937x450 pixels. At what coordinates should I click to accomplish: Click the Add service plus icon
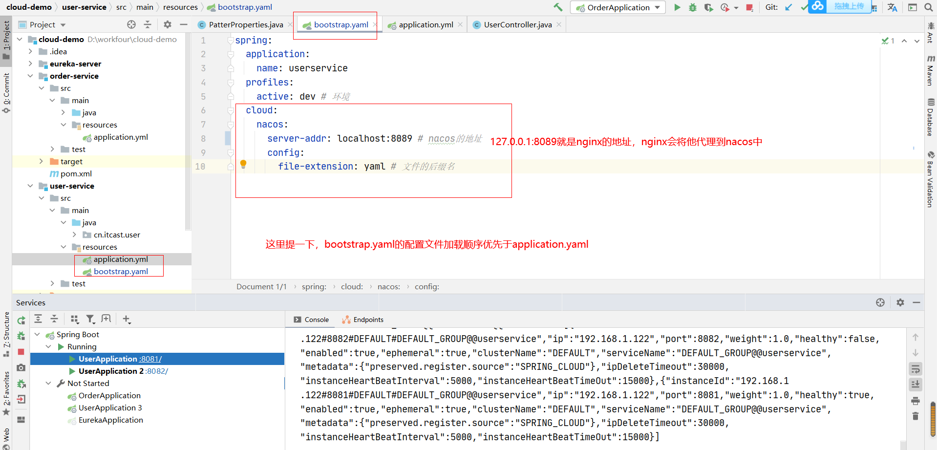click(x=127, y=319)
